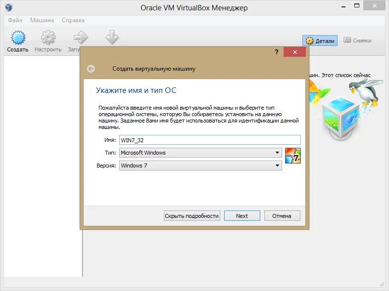Click the Настроить gear icon in toolbar
Viewport: 389px width, 291px height.
tap(48, 38)
